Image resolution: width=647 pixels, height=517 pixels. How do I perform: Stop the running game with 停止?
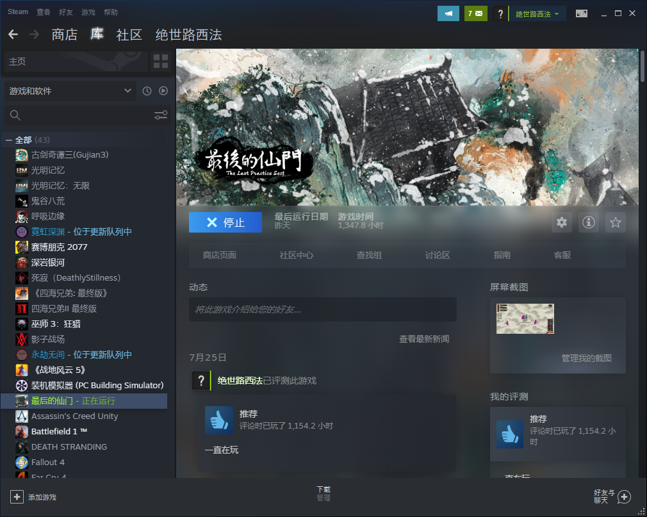225,222
